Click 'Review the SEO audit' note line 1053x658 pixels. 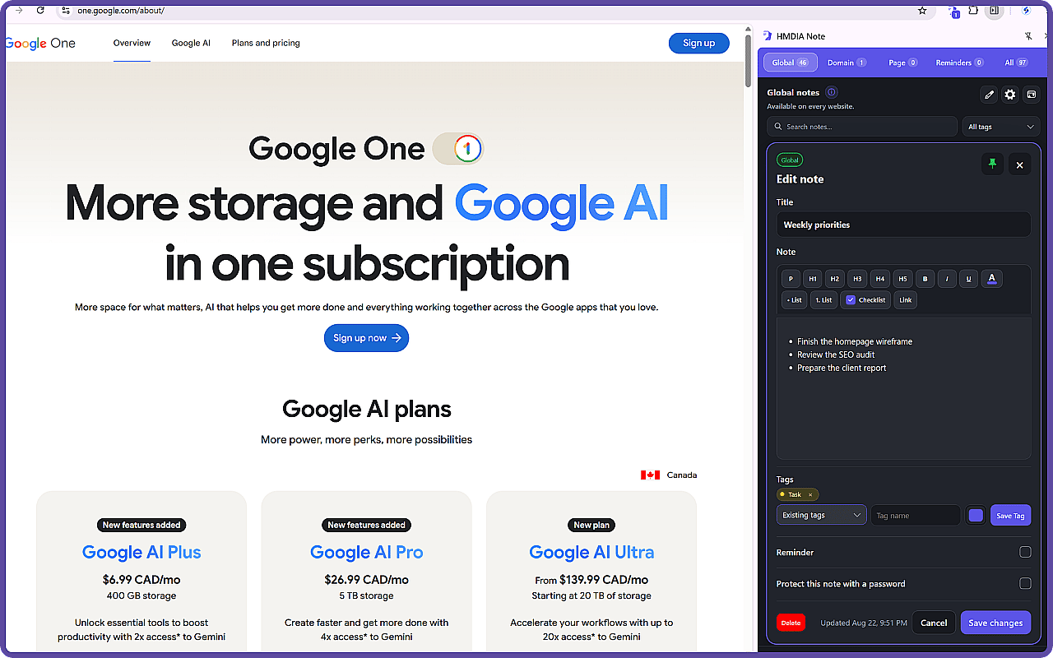pyautogui.click(x=836, y=354)
